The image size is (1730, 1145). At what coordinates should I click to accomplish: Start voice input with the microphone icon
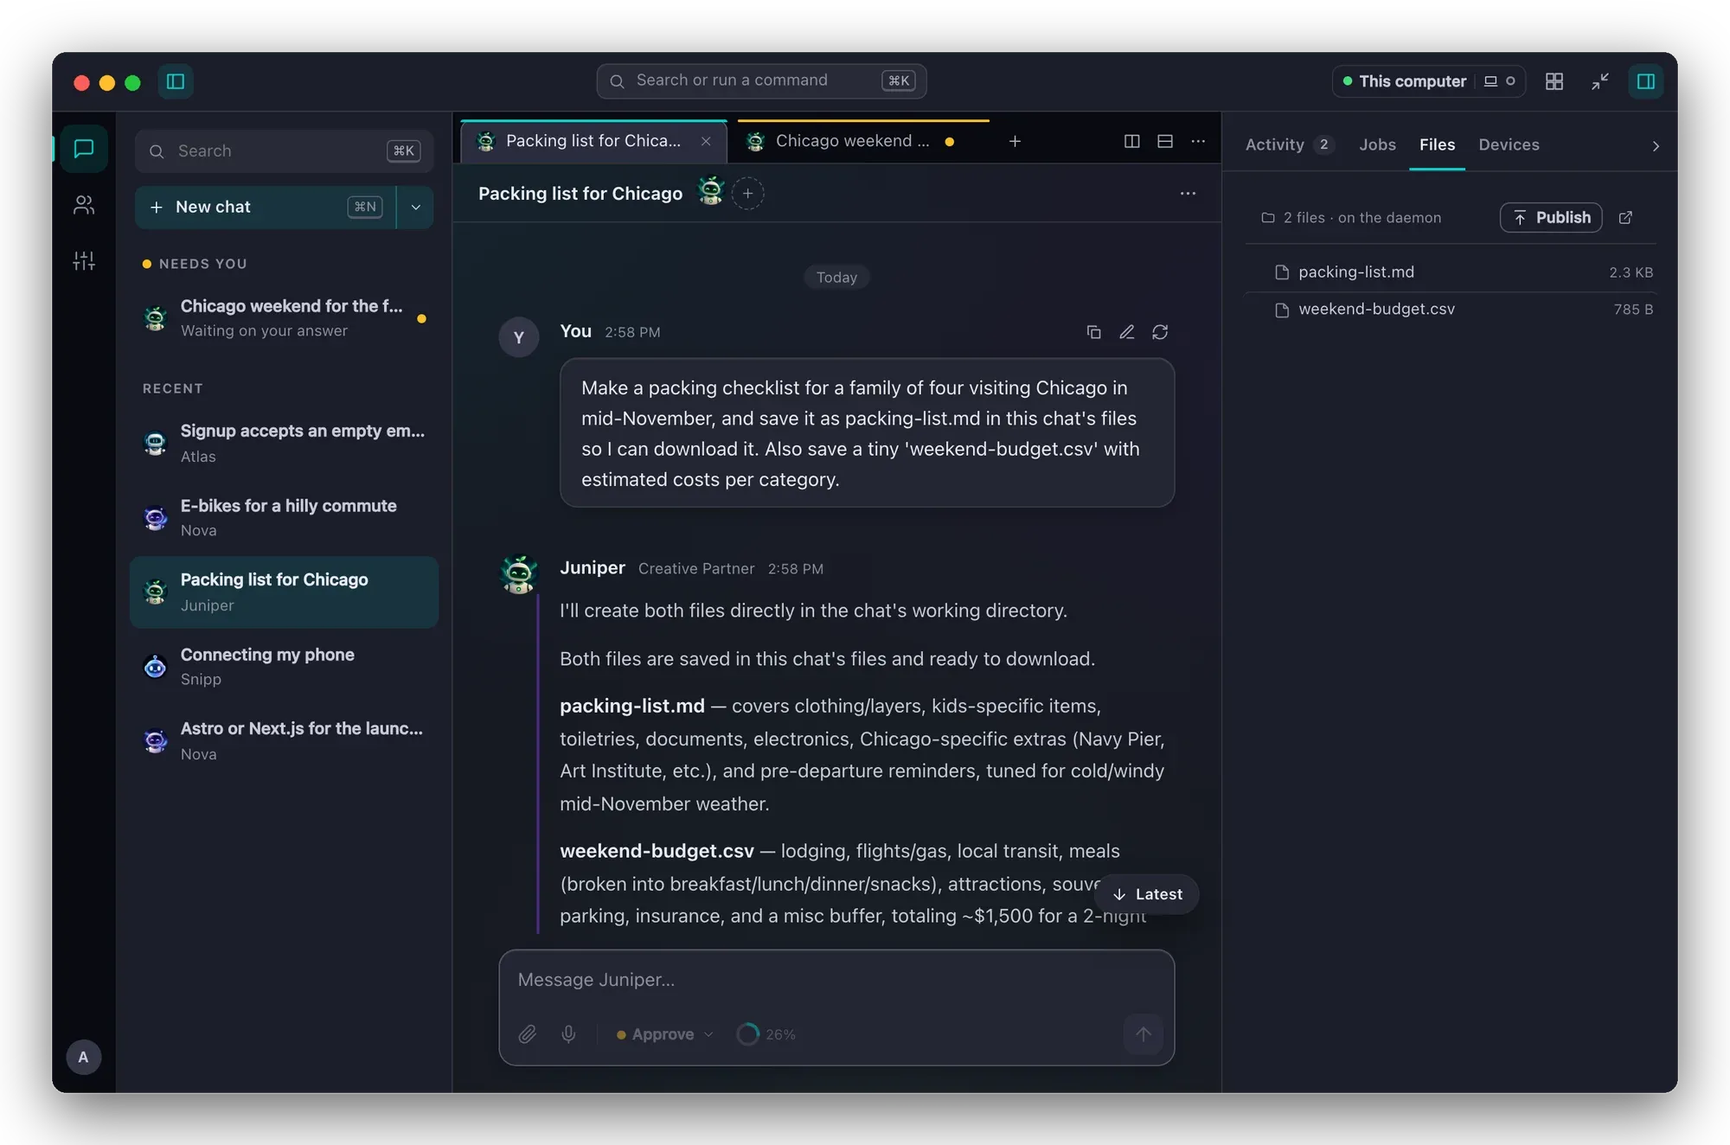pyautogui.click(x=568, y=1034)
